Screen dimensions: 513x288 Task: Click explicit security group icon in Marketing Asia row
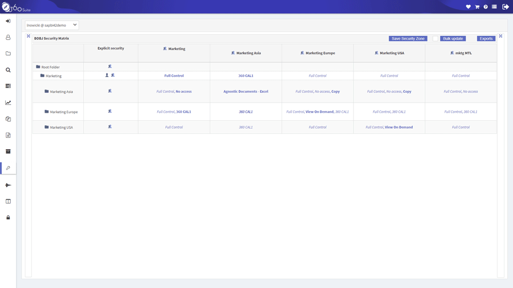click(x=110, y=91)
